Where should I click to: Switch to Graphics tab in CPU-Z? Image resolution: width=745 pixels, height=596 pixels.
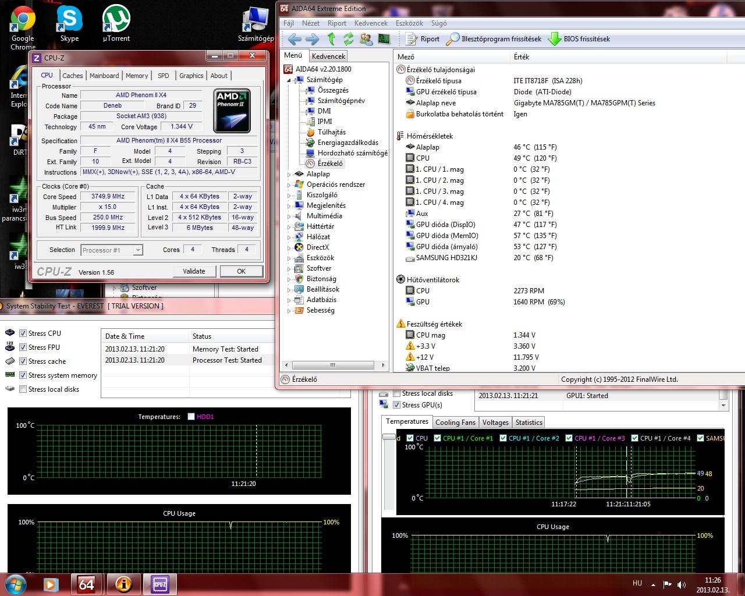point(191,76)
